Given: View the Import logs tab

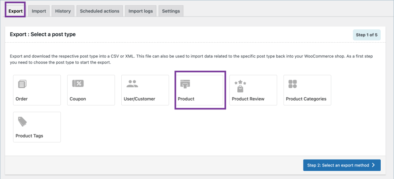Looking at the screenshot, I should (141, 11).
